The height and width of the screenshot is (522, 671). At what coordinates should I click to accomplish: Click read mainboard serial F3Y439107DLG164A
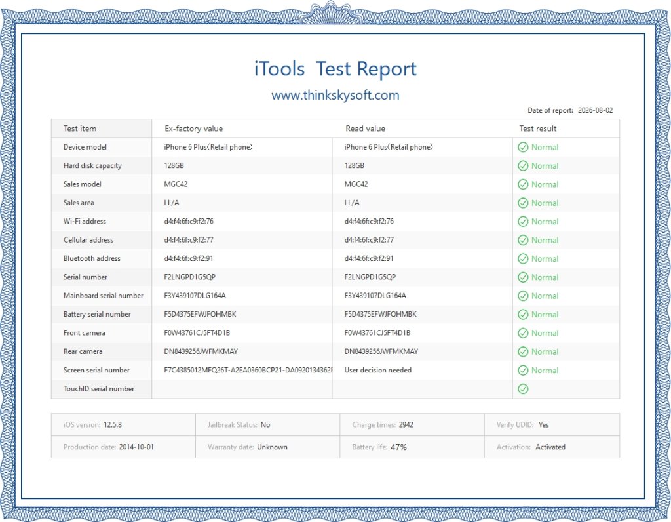375,296
